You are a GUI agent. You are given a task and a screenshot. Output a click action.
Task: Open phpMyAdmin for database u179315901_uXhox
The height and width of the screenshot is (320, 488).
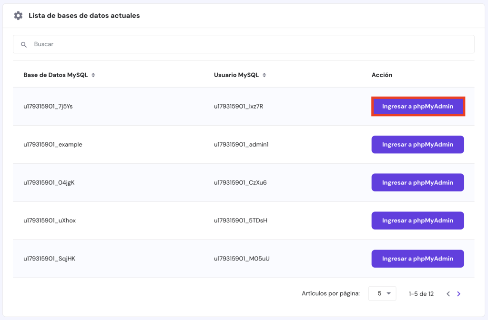click(417, 220)
